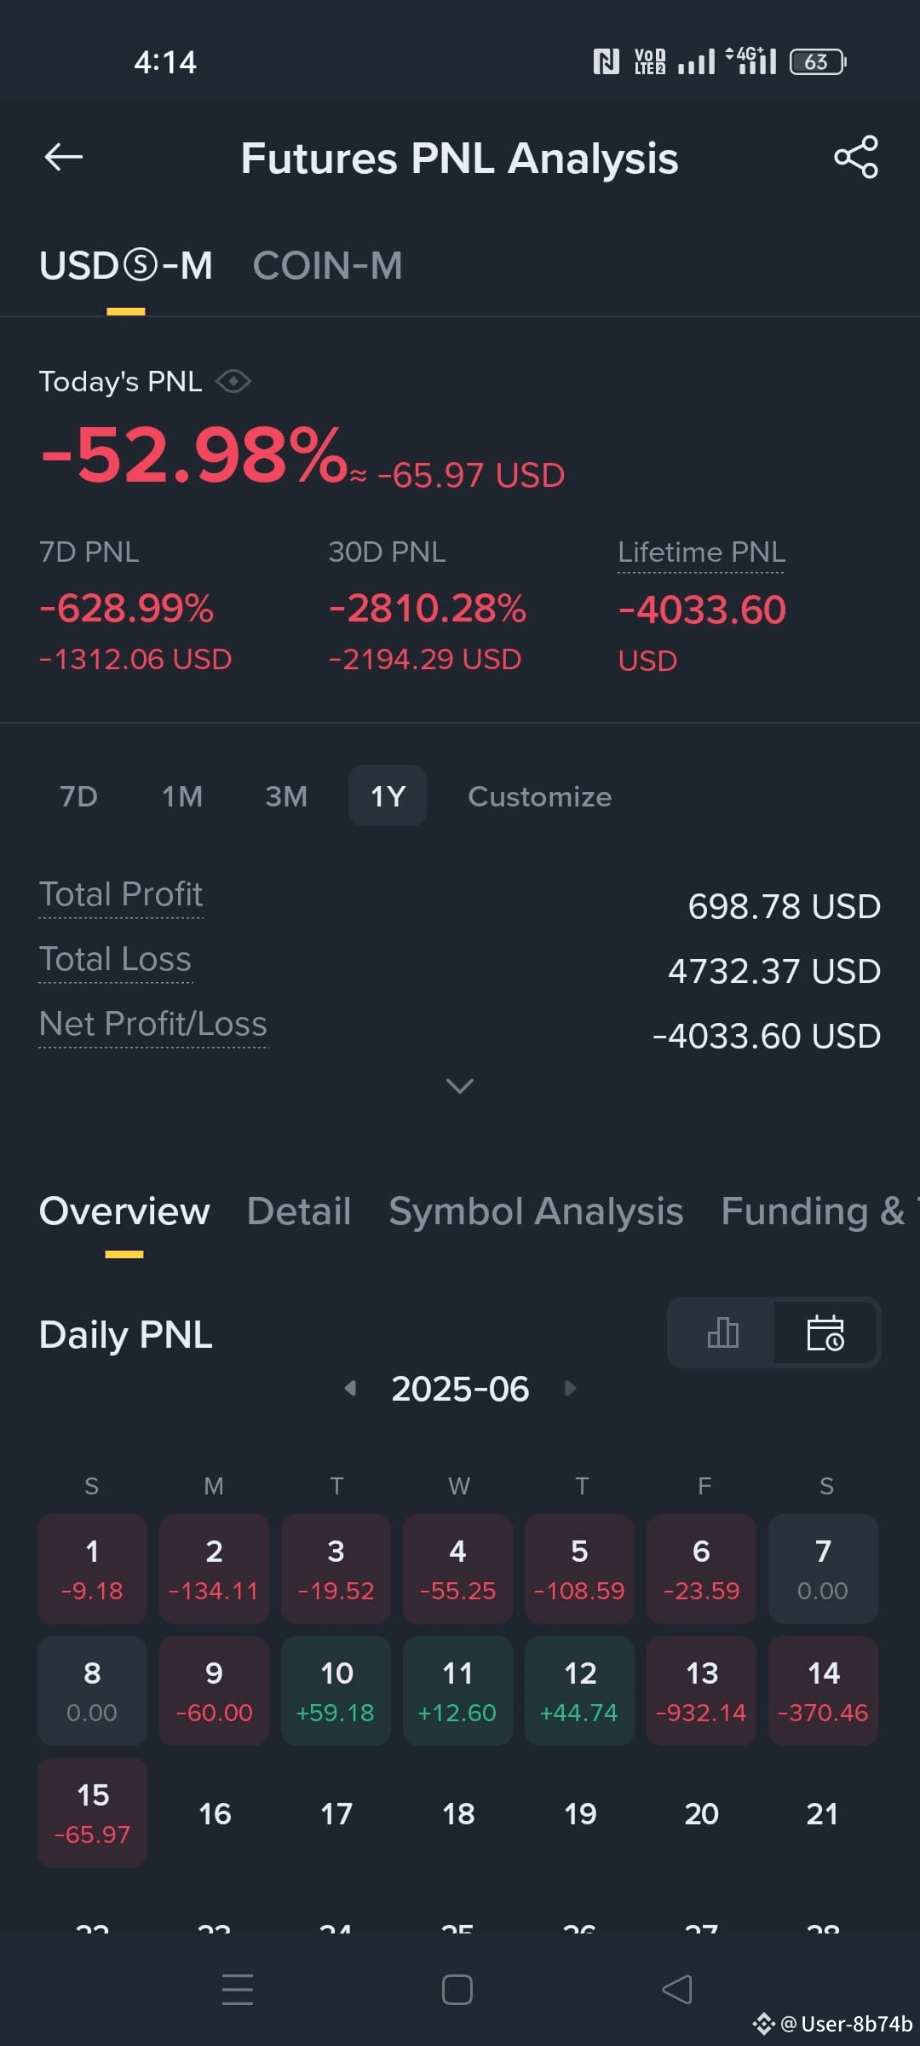This screenshot has width=920, height=2046.
Task: Select the 7D time range
Action: click(x=78, y=796)
